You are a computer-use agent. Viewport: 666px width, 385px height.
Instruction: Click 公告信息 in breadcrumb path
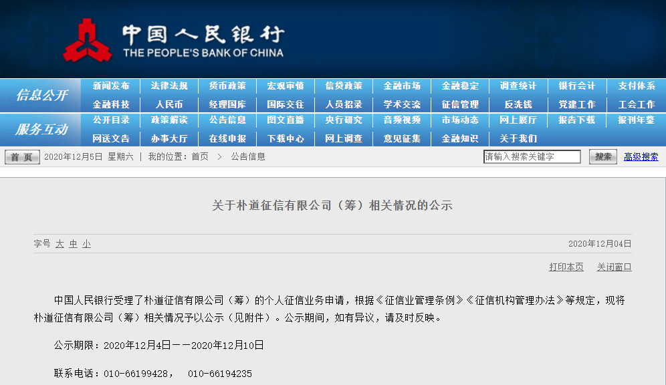click(x=248, y=156)
